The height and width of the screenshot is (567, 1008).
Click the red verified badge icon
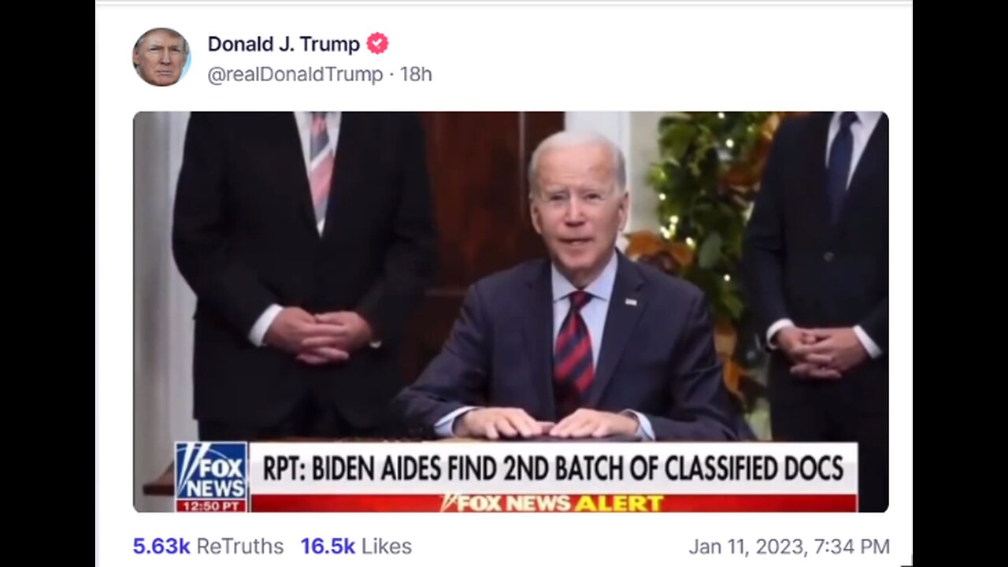[377, 44]
